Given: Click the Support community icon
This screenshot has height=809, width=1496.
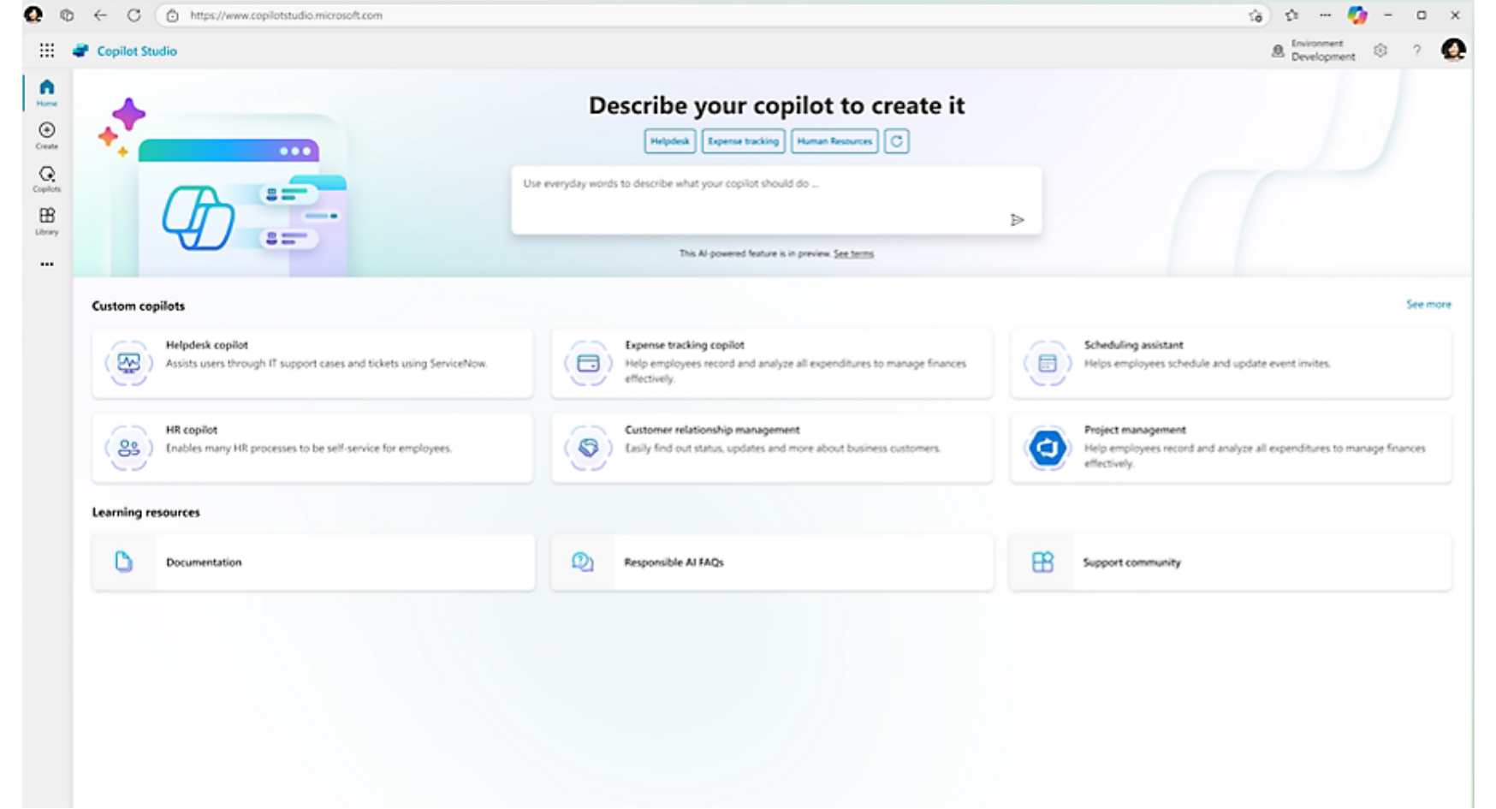Looking at the screenshot, I should pos(1042,562).
